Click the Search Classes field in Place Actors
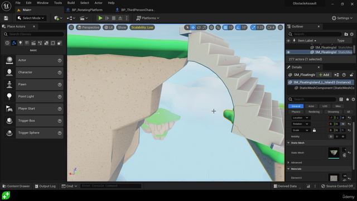The image size is (357, 201). pyautogui.click(x=33, y=34)
